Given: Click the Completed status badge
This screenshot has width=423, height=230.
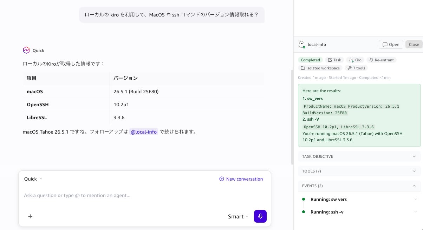Looking at the screenshot, I should coord(310,60).
